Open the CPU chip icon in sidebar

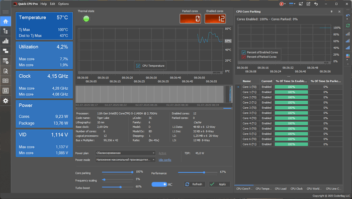click(6, 91)
